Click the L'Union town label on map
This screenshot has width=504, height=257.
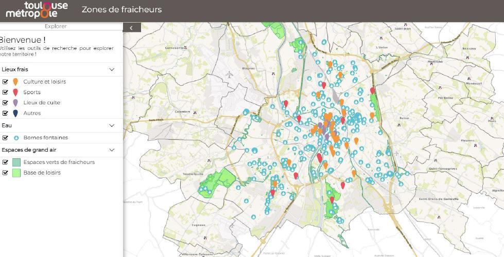[381, 47]
